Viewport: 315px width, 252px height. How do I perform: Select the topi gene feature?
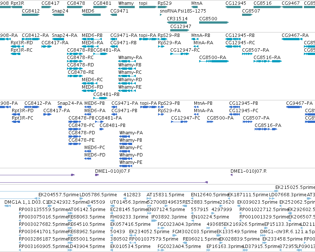[148, 7]
